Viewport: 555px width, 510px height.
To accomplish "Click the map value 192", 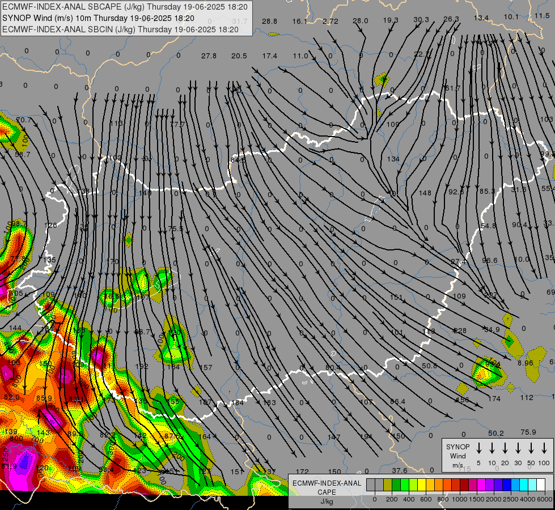I will (x=142, y=366).
